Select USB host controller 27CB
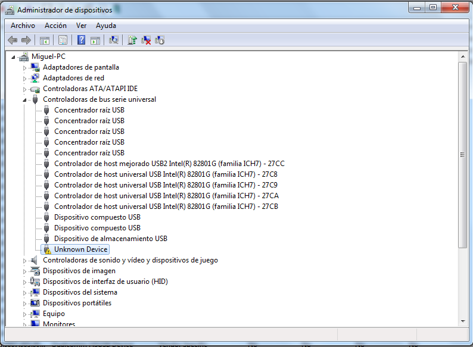 point(166,206)
